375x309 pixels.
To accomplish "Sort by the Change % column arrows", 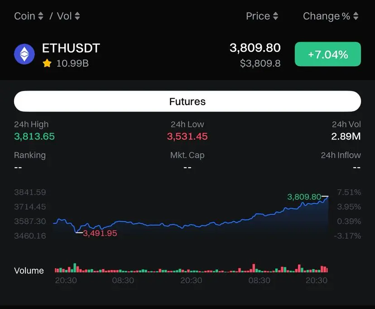I will [356, 16].
